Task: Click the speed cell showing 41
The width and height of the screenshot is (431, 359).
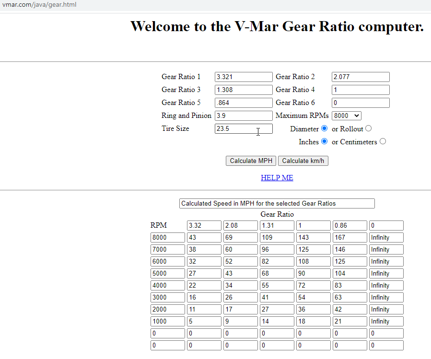Action: (277, 297)
